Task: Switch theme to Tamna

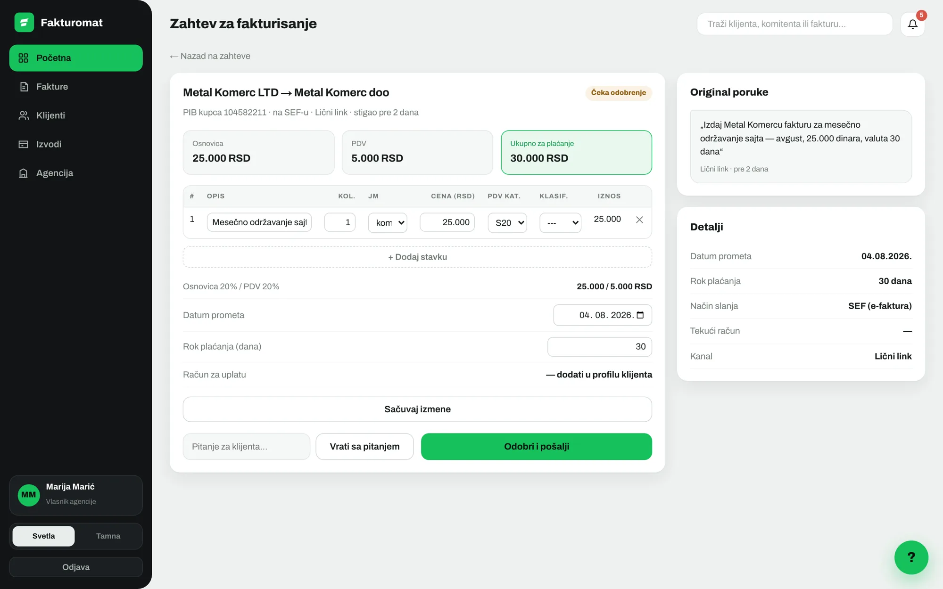Action: pyautogui.click(x=108, y=536)
